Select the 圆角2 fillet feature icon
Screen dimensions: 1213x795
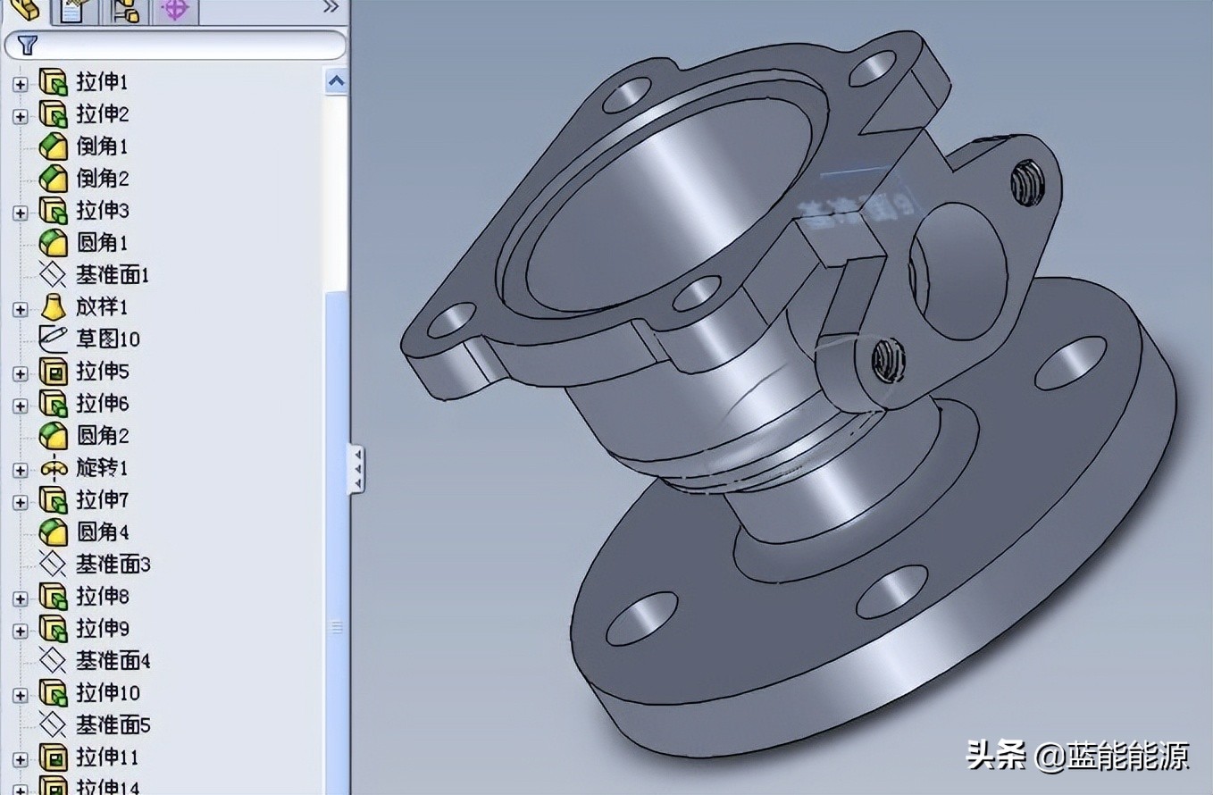(54, 436)
